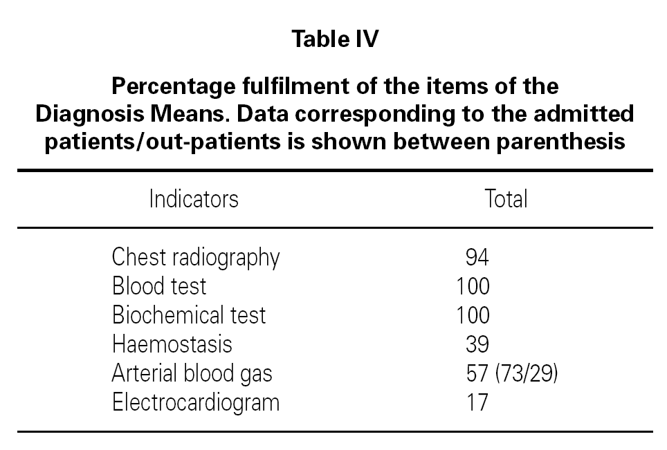Image resolution: width=667 pixels, height=450 pixels.
Task: Click the caption line starting "patients/out-patients"
Action: pos(335,141)
